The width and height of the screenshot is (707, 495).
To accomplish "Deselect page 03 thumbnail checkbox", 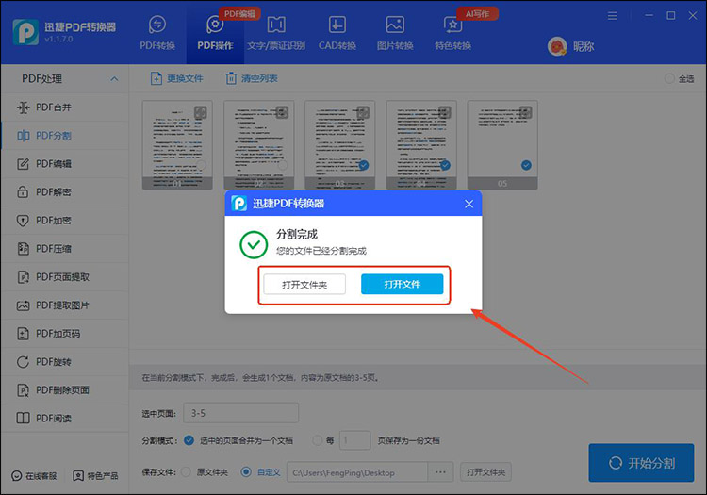I will 364,165.
